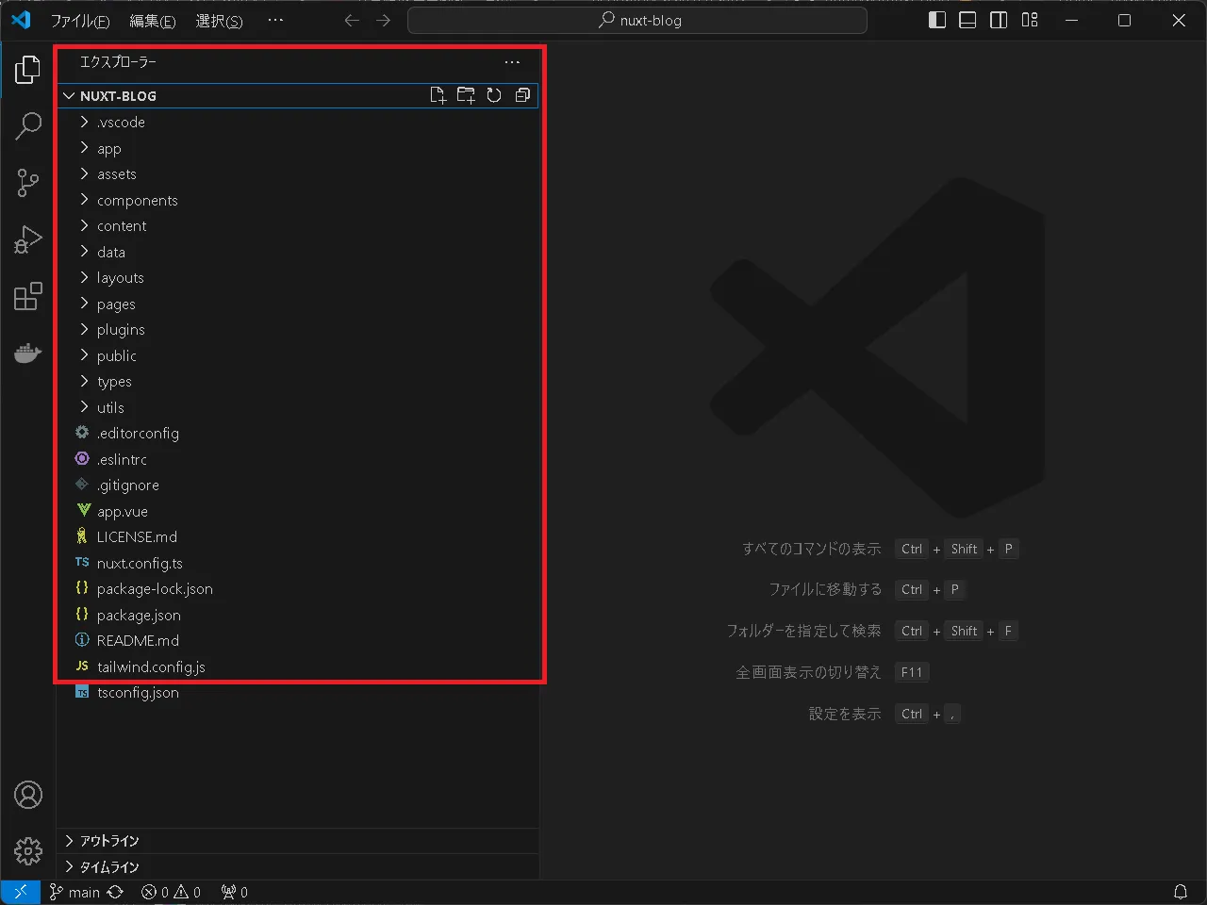Expand the .vscode folder
Screen dimensions: 1207x905
298,123
